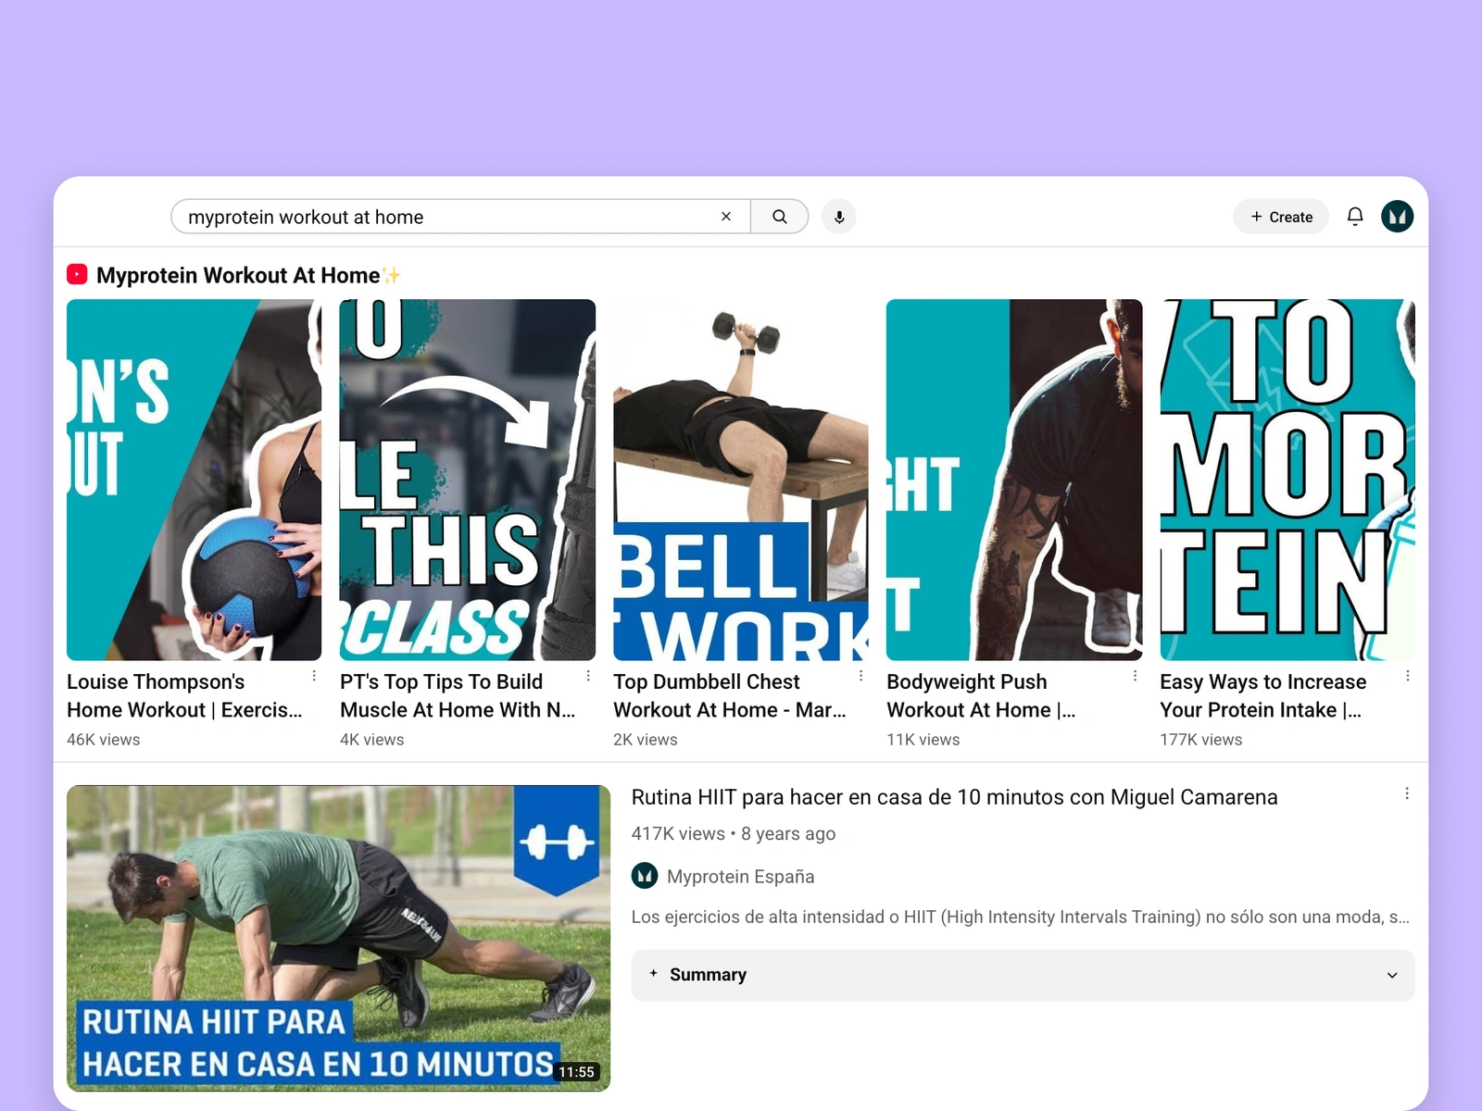The height and width of the screenshot is (1111, 1482).
Task: Click the 2K views text
Action: tap(646, 740)
